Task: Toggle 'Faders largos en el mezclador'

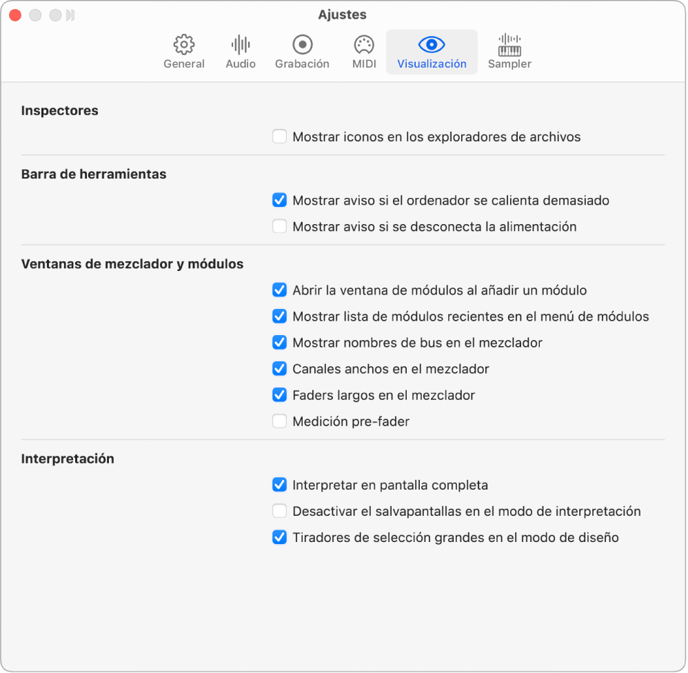Action: pos(279,395)
